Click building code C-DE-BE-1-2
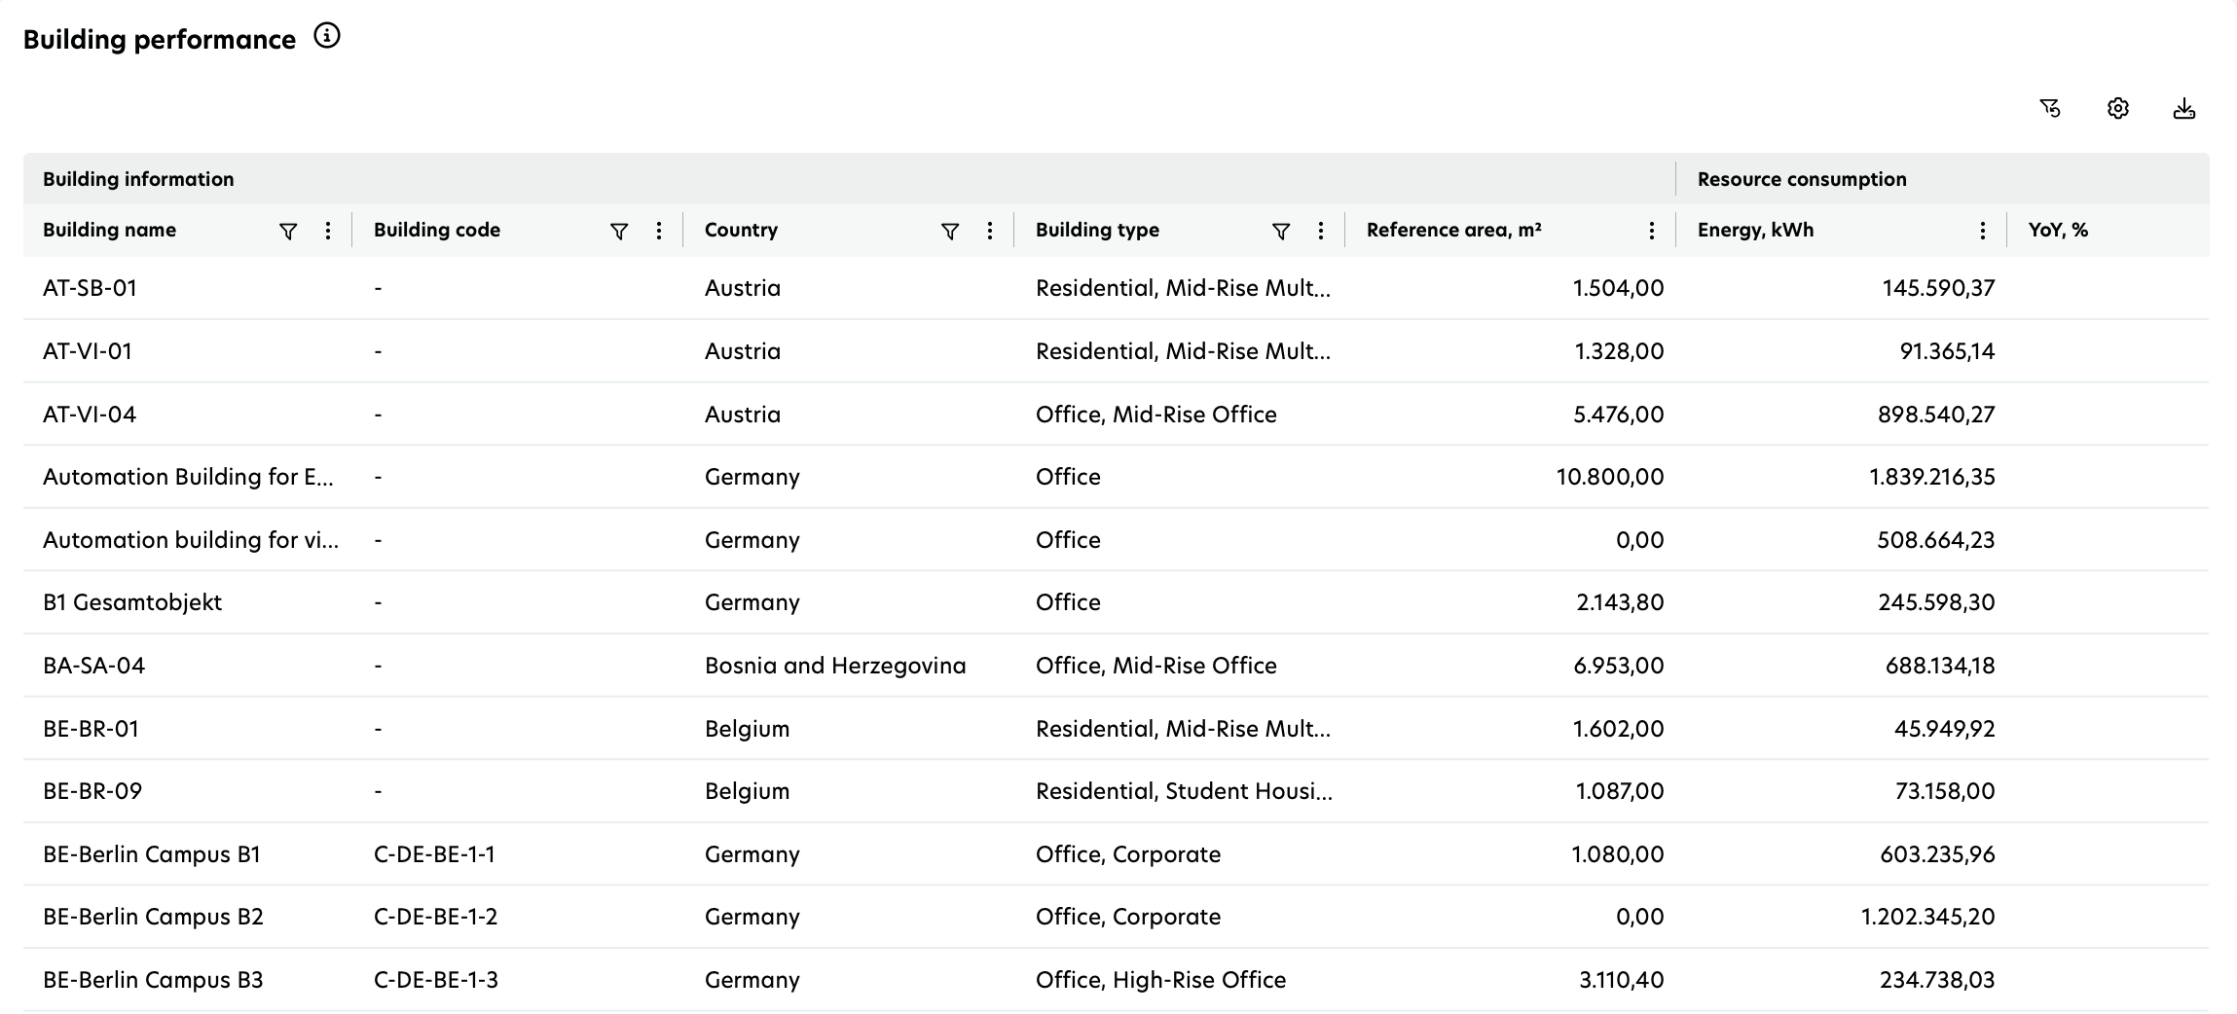Viewport: 2237px width, 1014px height. click(435, 917)
